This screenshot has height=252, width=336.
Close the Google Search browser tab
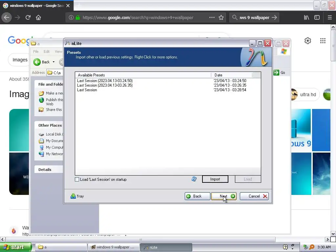click(68, 6)
